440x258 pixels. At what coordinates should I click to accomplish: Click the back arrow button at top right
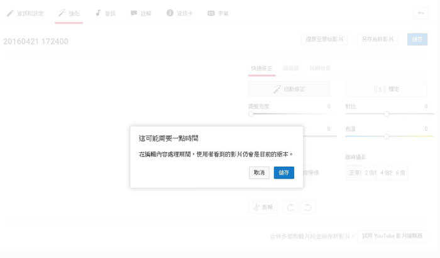(420, 13)
